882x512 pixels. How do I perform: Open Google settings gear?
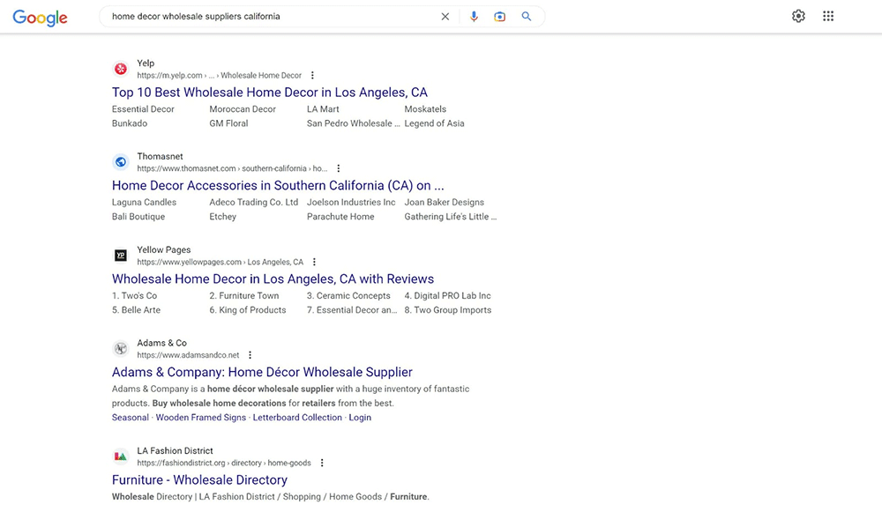pos(798,16)
